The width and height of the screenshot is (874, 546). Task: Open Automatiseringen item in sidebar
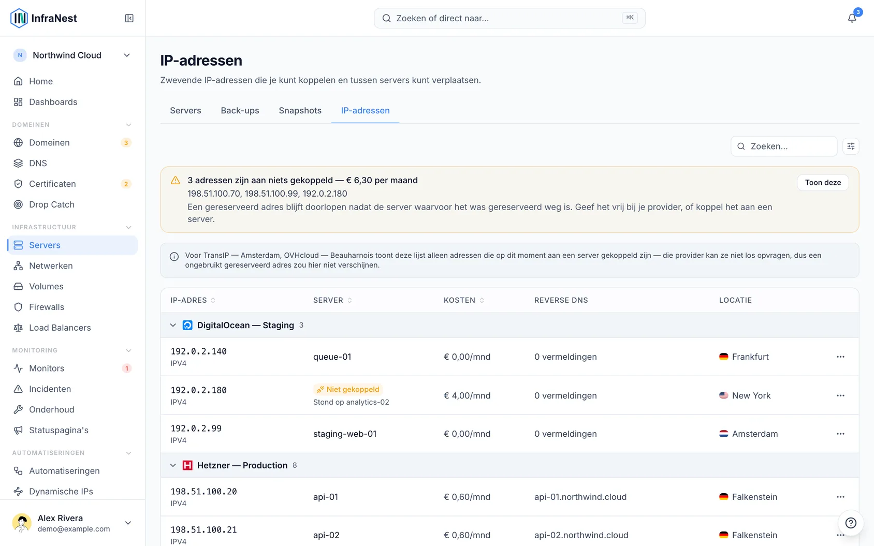[x=72, y=470]
